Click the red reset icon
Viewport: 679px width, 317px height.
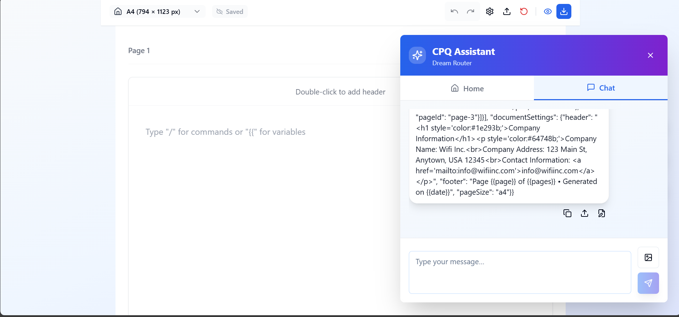pos(524,11)
